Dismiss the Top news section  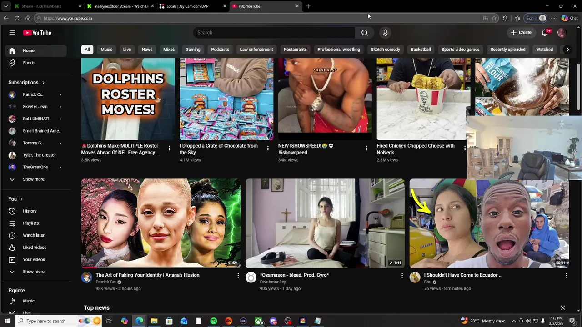click(563, 308)
